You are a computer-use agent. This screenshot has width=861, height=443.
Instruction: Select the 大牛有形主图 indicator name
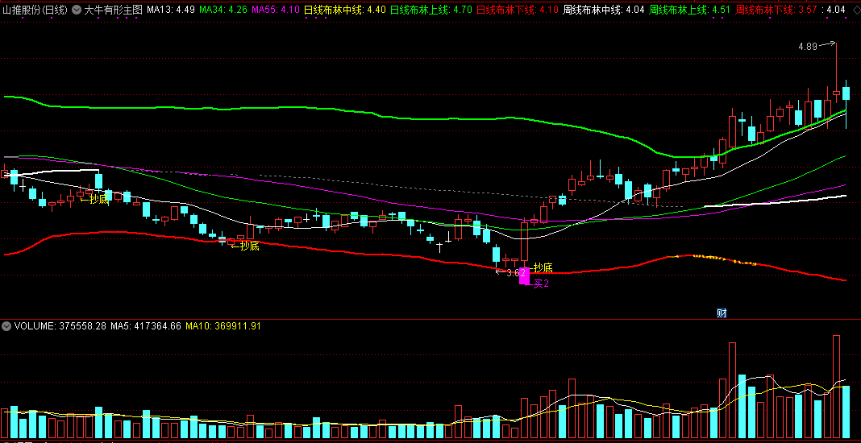tap(113, 10)
